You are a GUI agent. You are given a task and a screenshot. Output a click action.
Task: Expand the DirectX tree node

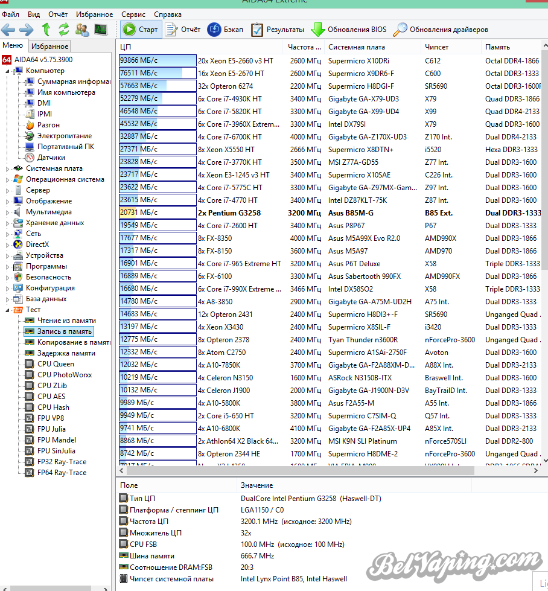(x=7, y=245)
